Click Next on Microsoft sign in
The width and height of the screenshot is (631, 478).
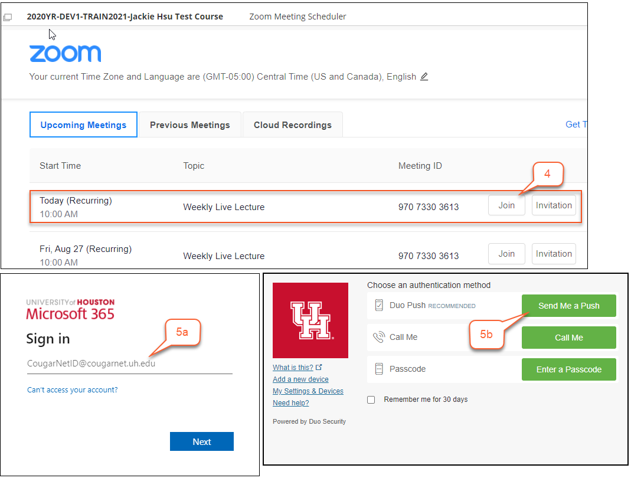pos(202,441)
